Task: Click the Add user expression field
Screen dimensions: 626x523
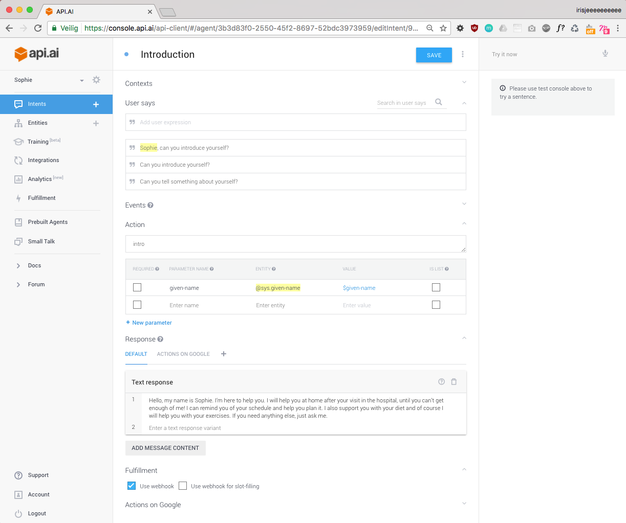Action: pos(295,122)
